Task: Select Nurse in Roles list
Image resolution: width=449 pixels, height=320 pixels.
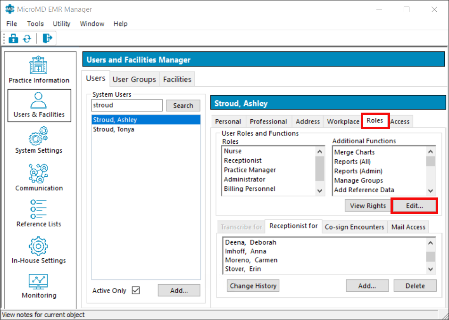Action: [x=269, y=151]
